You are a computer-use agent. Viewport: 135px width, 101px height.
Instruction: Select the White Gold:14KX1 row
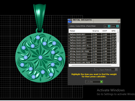pyautogui.click(x=93, y=60)
